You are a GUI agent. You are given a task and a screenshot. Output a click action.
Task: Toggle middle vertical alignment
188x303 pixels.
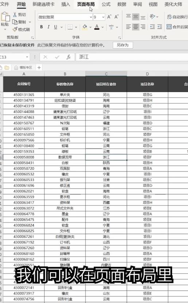[x=136, y=17]
